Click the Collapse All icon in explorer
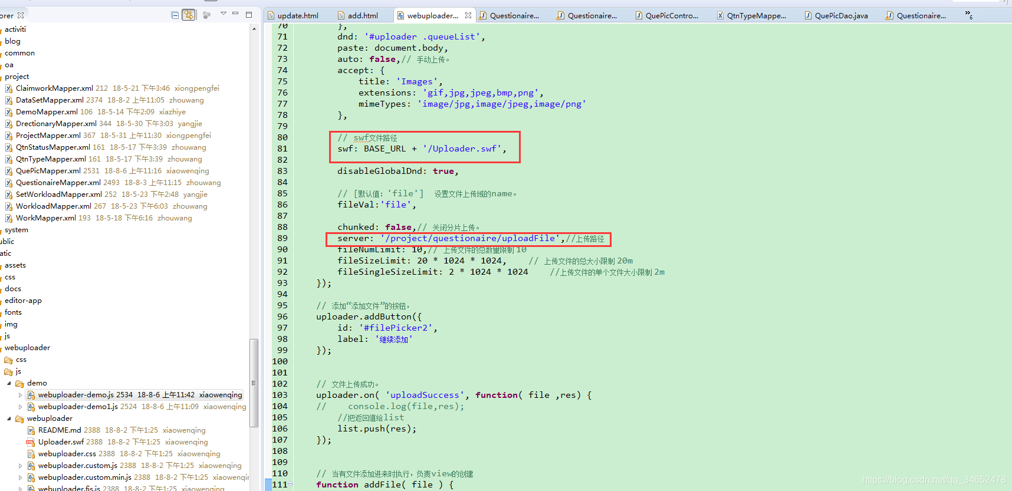This screenshot has height=491, width=1012. 175,15
